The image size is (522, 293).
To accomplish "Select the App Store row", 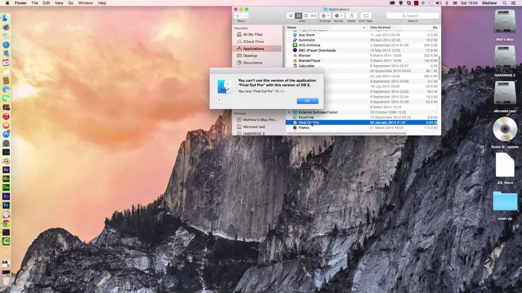I will 361,35.
